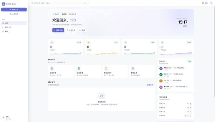
Task: Click the orange Eric avatar
Action: [161, 81]
